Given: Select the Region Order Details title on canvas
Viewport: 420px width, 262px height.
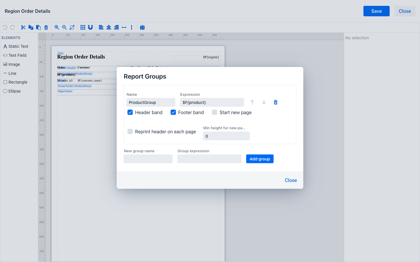Looking at the screenshot, I should coord(81,57).
